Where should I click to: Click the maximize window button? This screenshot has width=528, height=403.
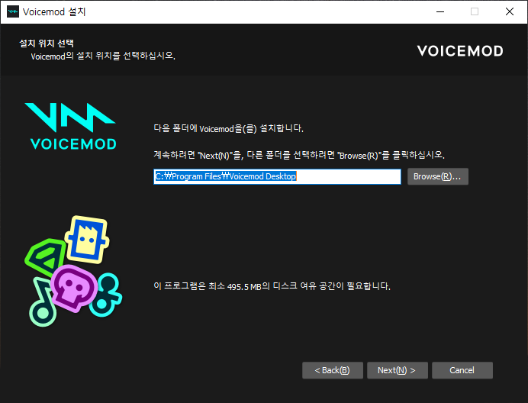coord(475,11)
